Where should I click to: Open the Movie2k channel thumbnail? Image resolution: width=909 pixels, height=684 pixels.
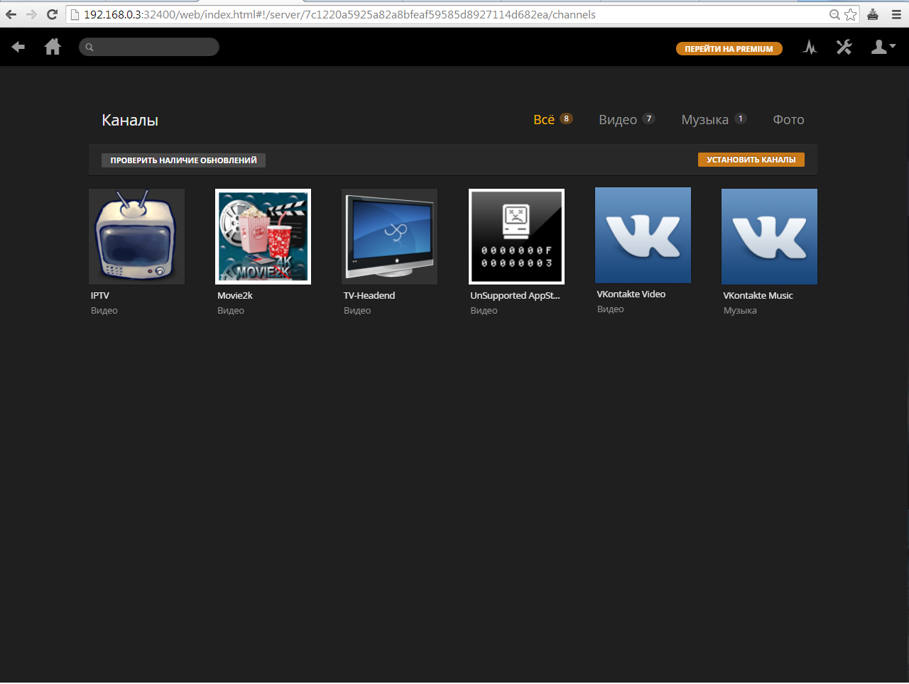(263, 236)
